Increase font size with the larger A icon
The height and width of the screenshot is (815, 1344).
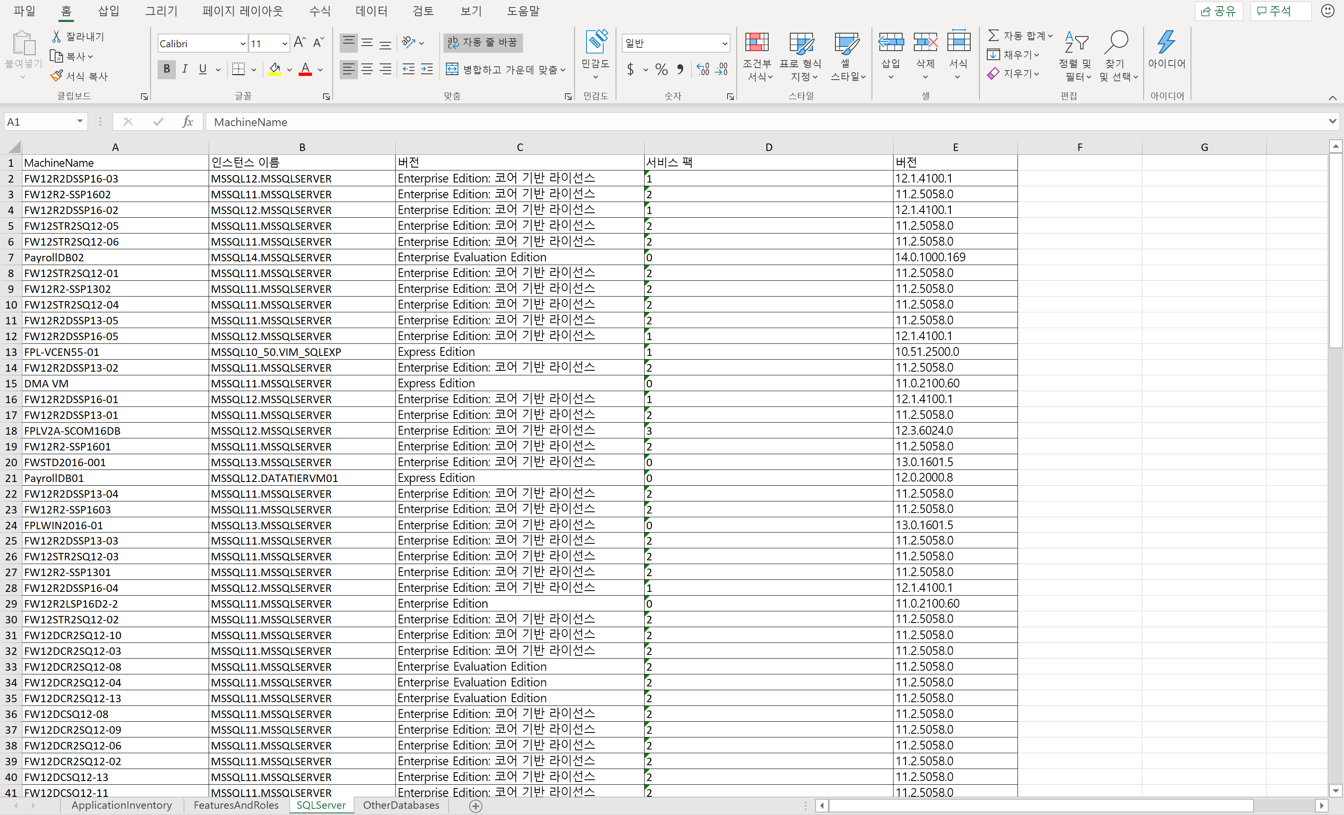299,43
